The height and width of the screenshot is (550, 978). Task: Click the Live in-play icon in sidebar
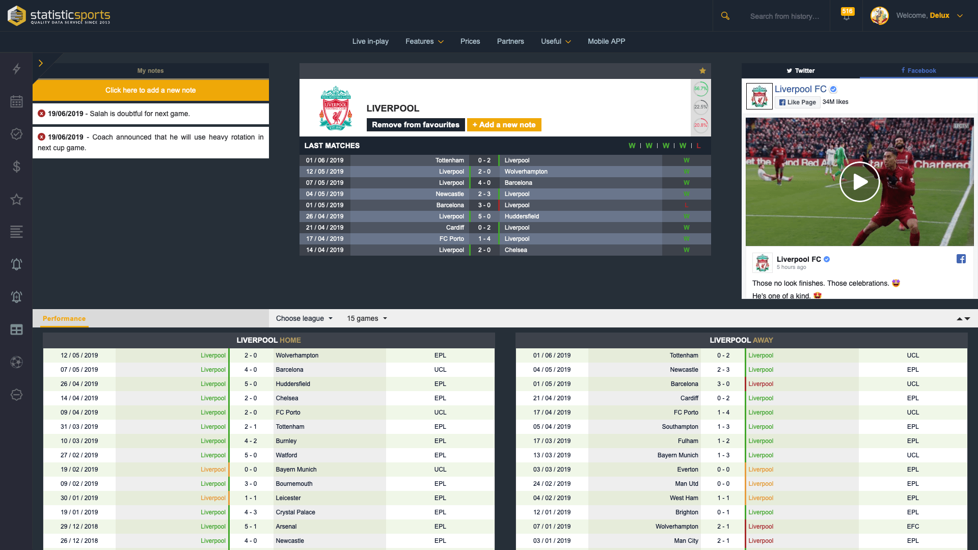coord(16,69)
